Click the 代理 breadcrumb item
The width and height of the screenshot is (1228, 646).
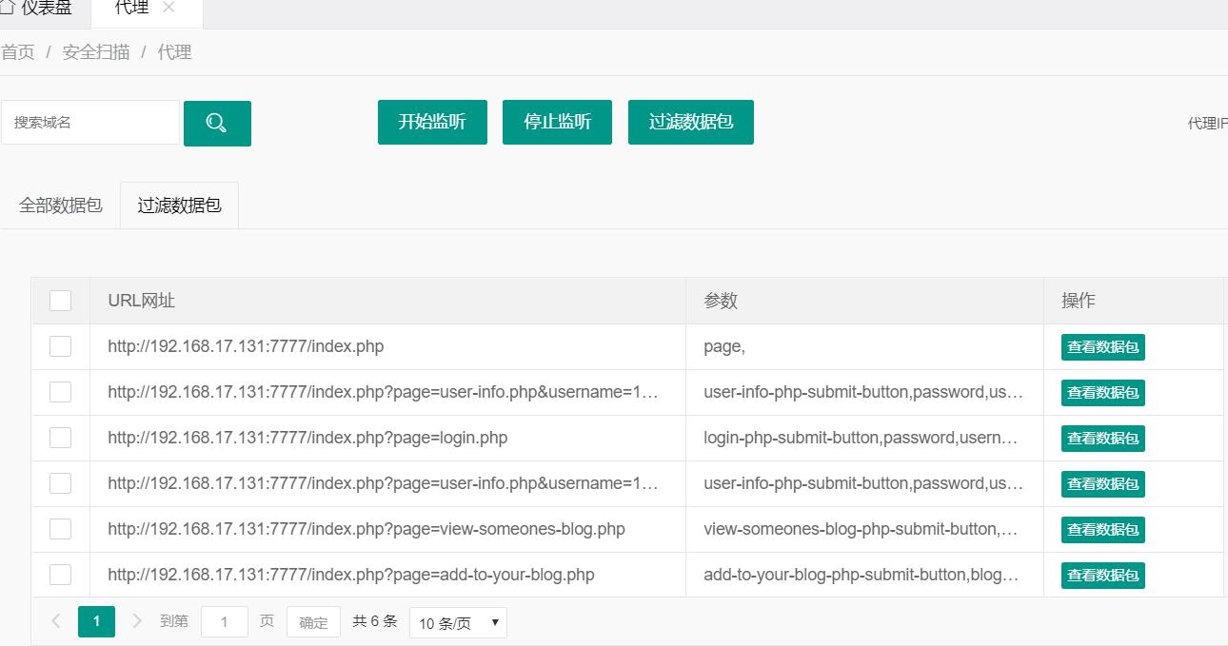pyautogui.click(x=175, y=52)
